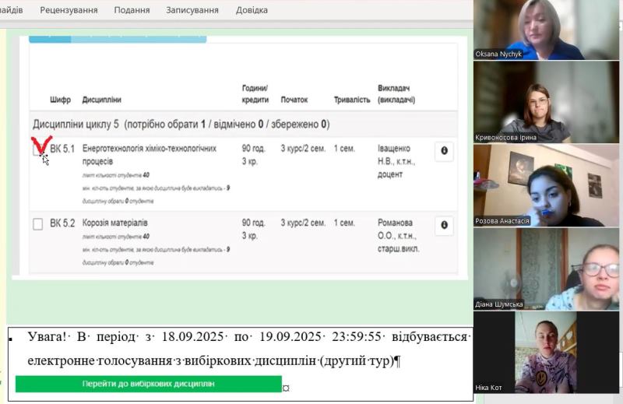The height and width of the screenshot is (404, 623).
Task: Click code label ВК 5.2
Action: (62, 223)
